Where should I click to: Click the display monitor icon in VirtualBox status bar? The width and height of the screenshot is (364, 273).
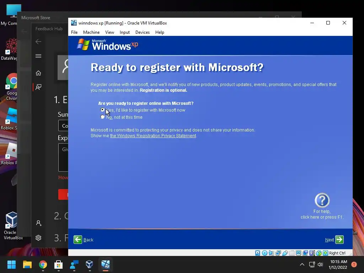(x=299, y=253)
